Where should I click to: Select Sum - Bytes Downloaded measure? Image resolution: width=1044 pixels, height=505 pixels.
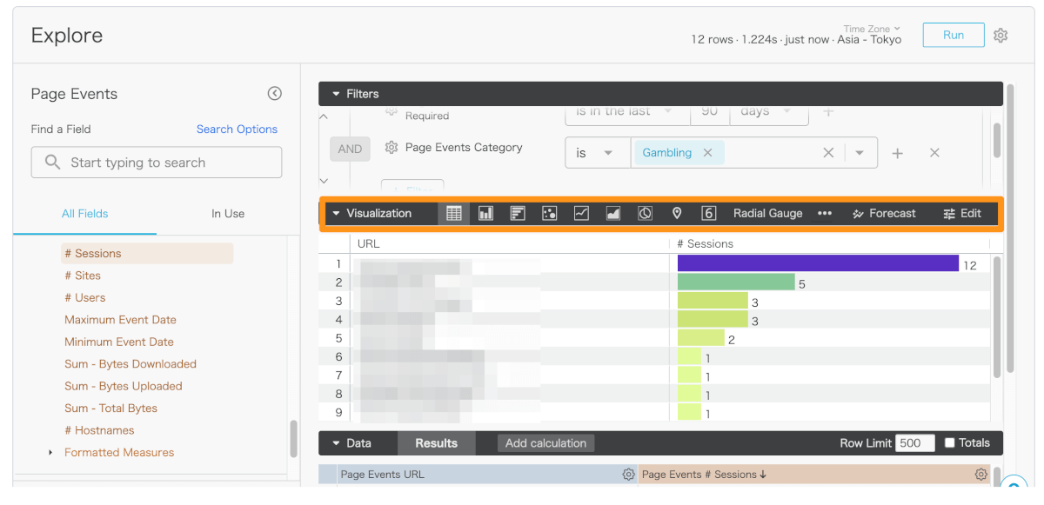tap(130, 364)
